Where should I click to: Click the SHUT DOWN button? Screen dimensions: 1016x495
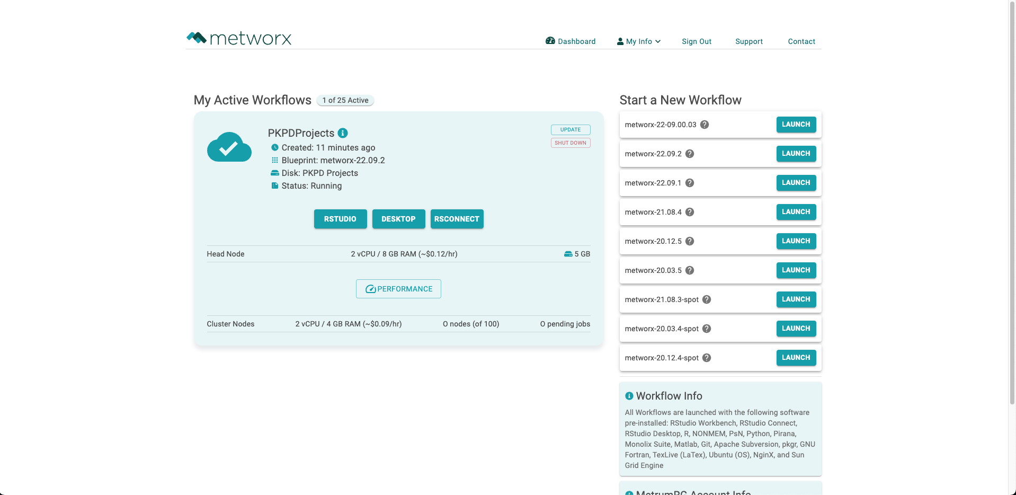coord(571,143)
